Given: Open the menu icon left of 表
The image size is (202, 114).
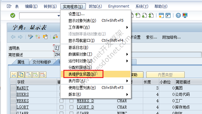Looking at the screenshot, I should 9,6.
